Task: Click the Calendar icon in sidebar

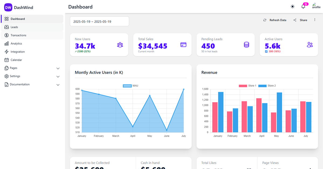Action: tap(7, 60)
